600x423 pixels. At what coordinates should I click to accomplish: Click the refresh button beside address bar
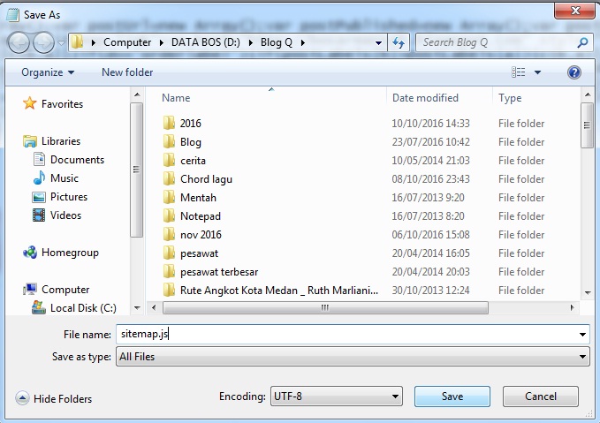tap(399, 42)
